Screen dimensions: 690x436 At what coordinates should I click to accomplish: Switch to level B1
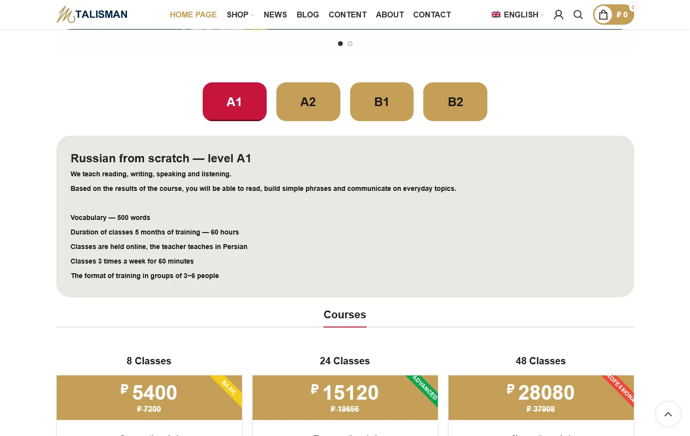tap(382, 102)
